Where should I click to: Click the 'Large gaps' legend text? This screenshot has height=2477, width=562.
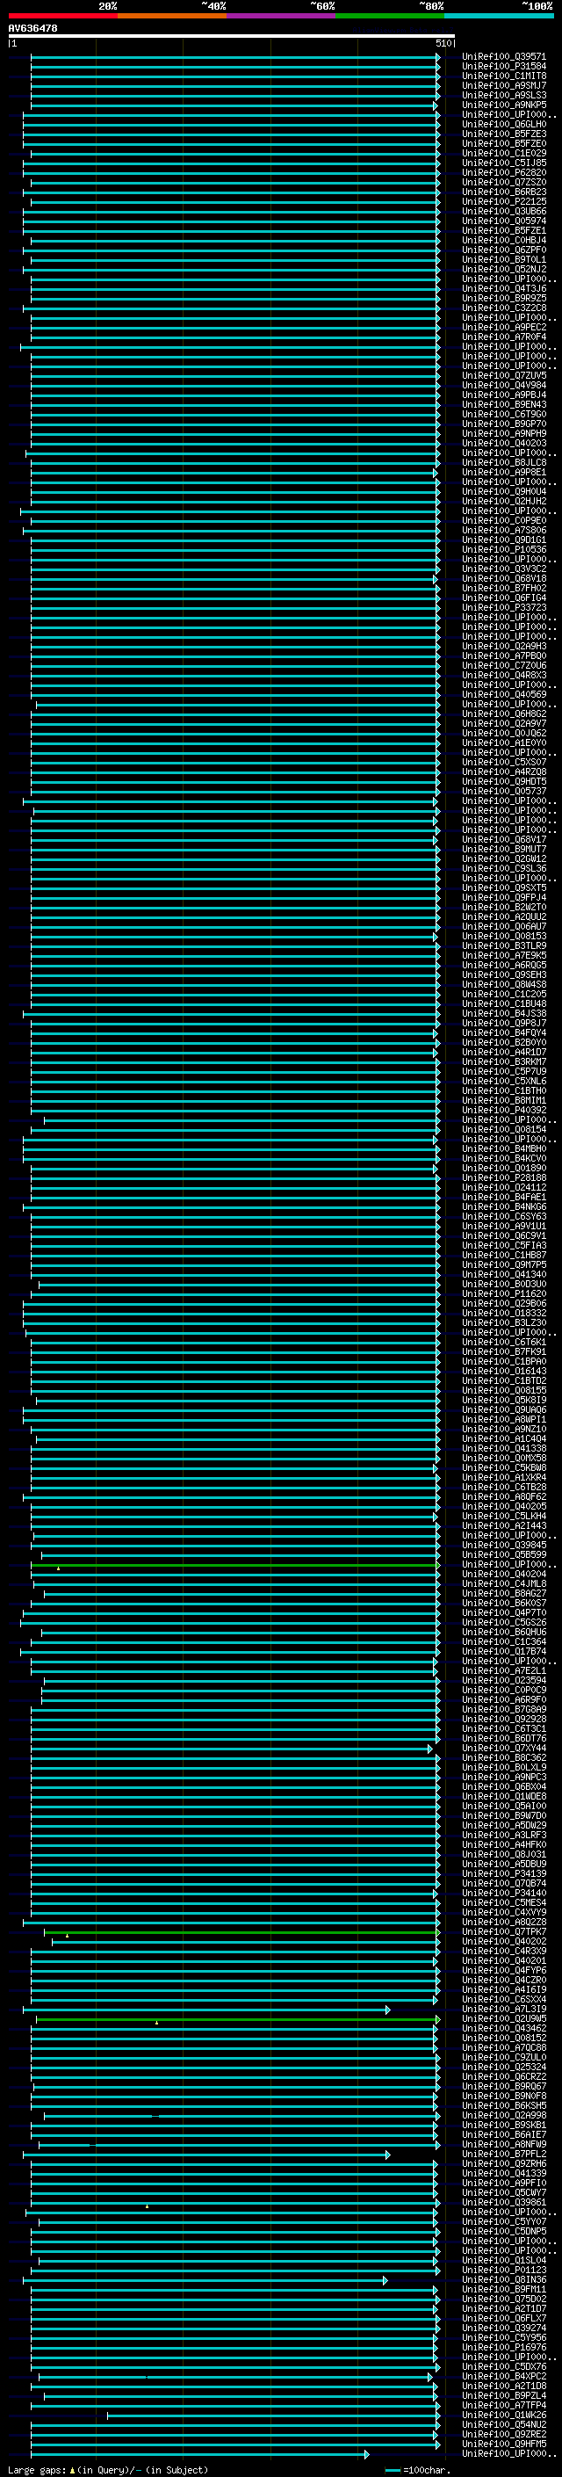click(x=37, y=2469)
